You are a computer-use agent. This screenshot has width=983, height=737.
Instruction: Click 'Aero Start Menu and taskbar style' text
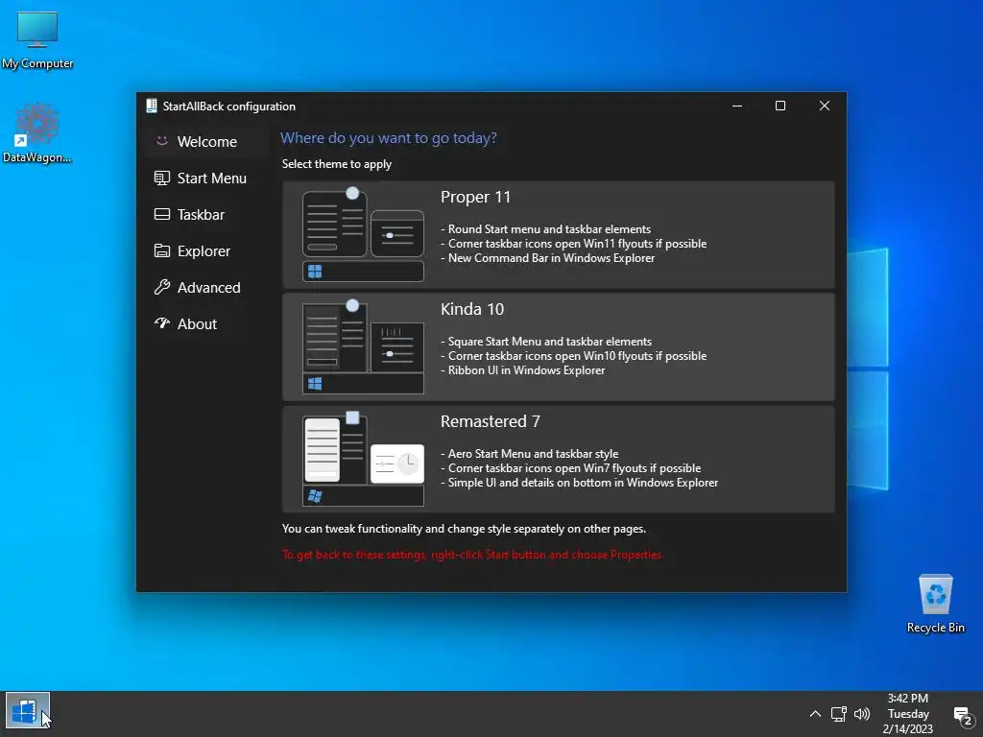coord(533,454)
